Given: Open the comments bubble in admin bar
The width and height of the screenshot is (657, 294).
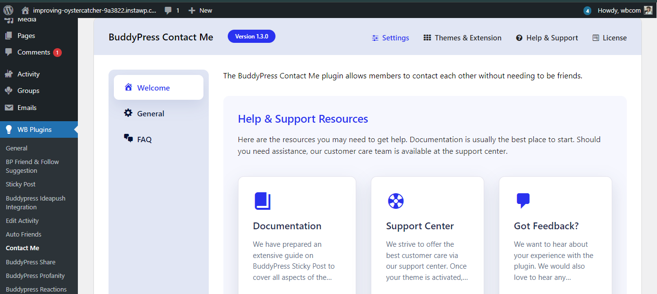Looking at the screenshot, I should [x=168, y=10].
